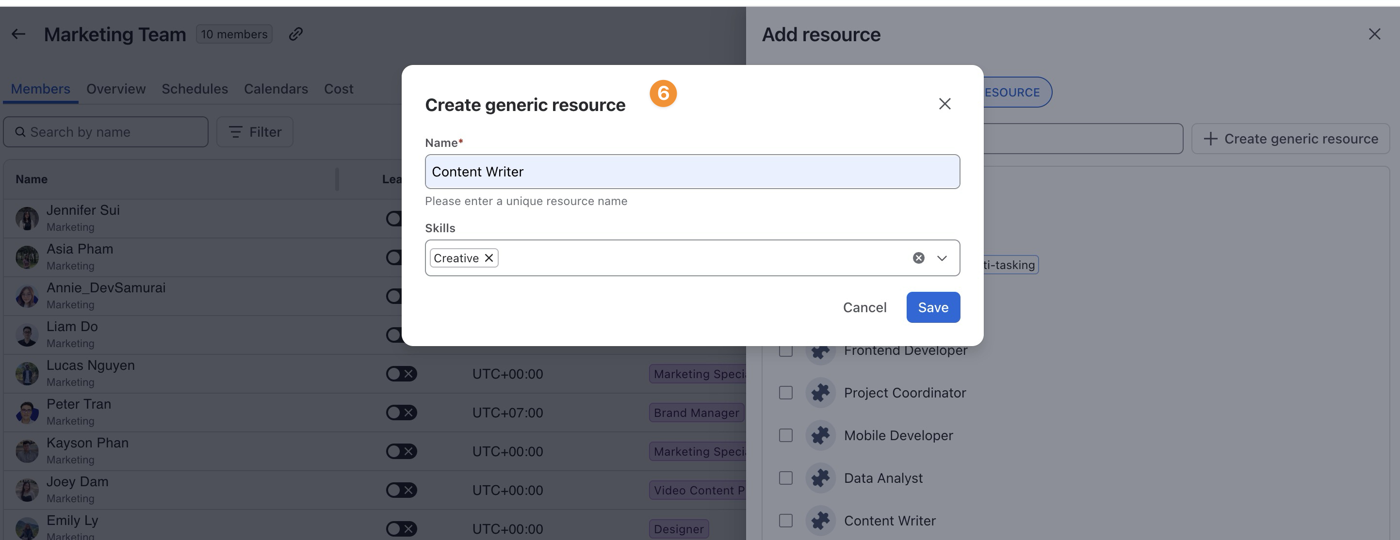Click the name Annie_DevSamurai
The width and height of the screenshot is (1400, 540).
(106, 288)
